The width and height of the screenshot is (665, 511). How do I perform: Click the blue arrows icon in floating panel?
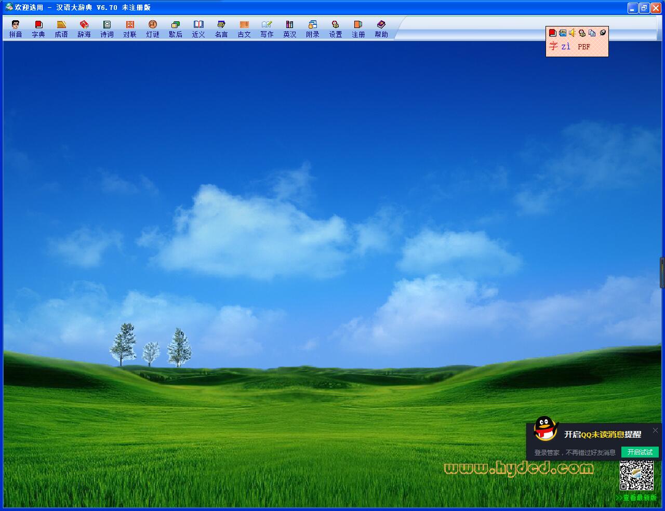point(563,33)
